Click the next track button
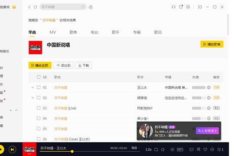234x156 pixels. pos(13,149)
